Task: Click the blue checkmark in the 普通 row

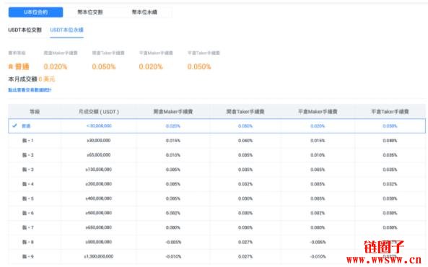Action: 14,126
